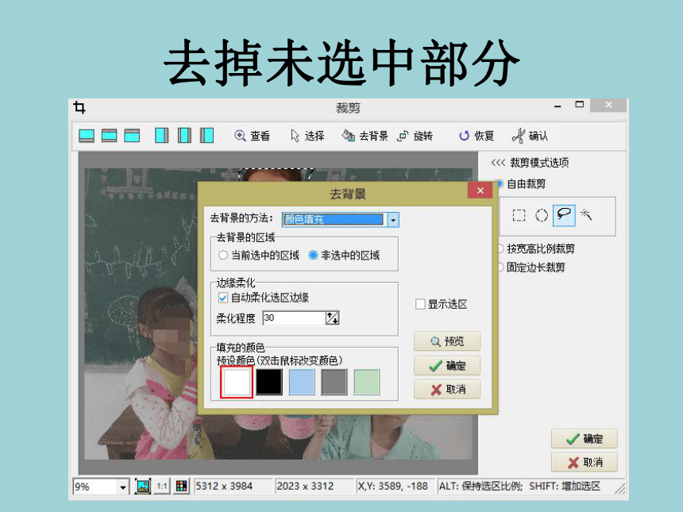Click the 预览 preview button

coord(447,341)
